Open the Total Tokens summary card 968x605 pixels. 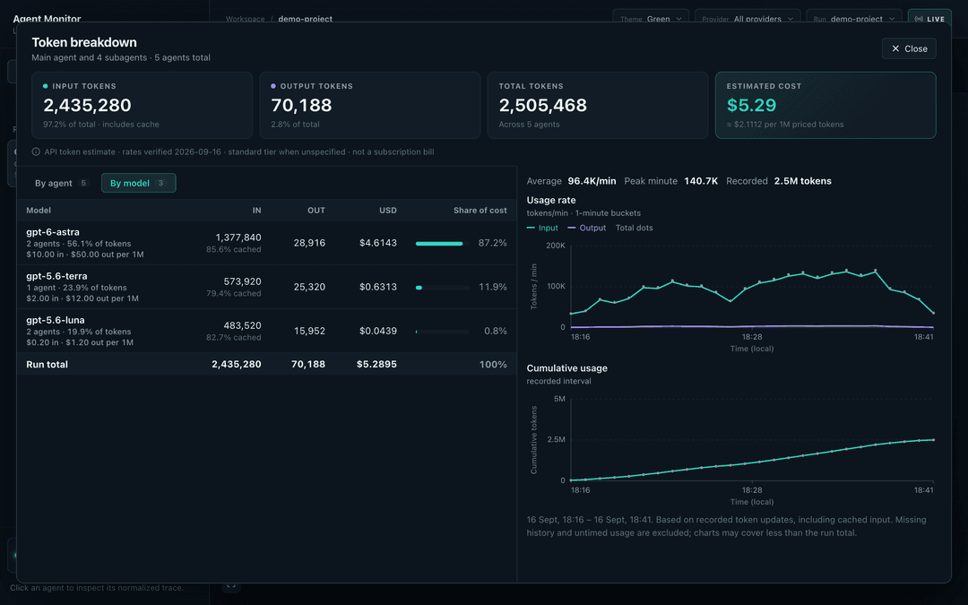point(598,105)
